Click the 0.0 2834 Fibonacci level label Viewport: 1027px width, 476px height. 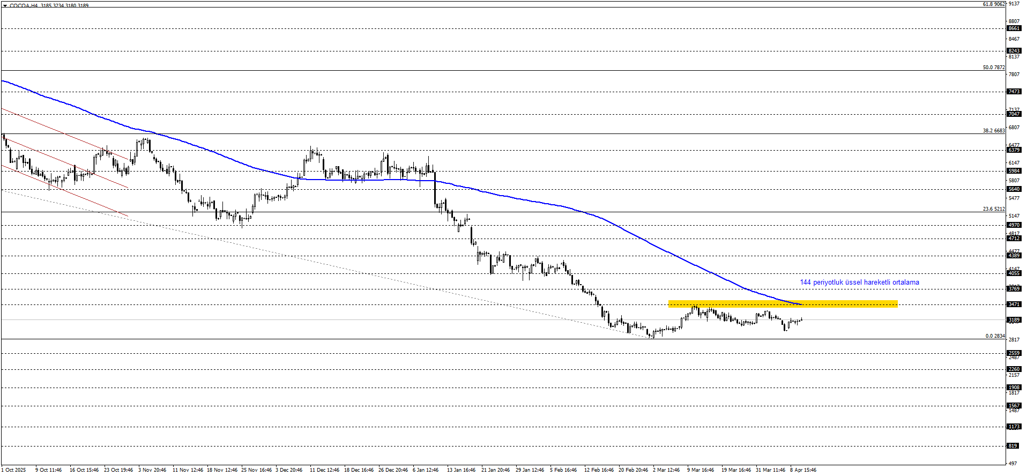pos(995,336)
